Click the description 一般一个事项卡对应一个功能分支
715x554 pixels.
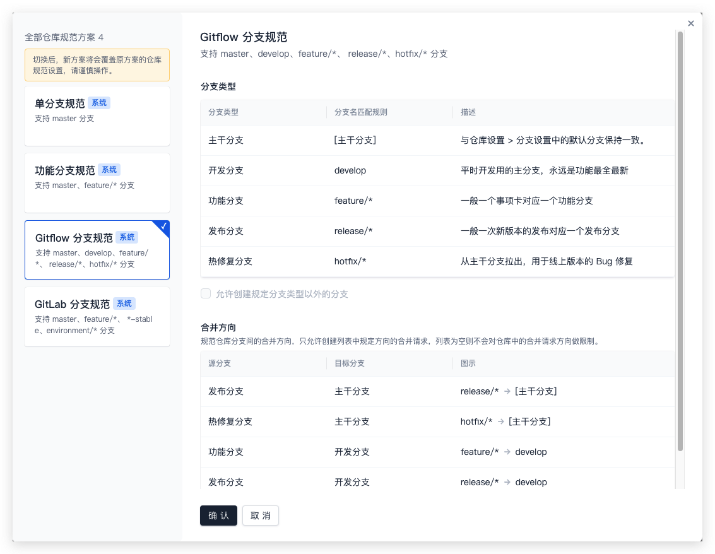point(527,201)
